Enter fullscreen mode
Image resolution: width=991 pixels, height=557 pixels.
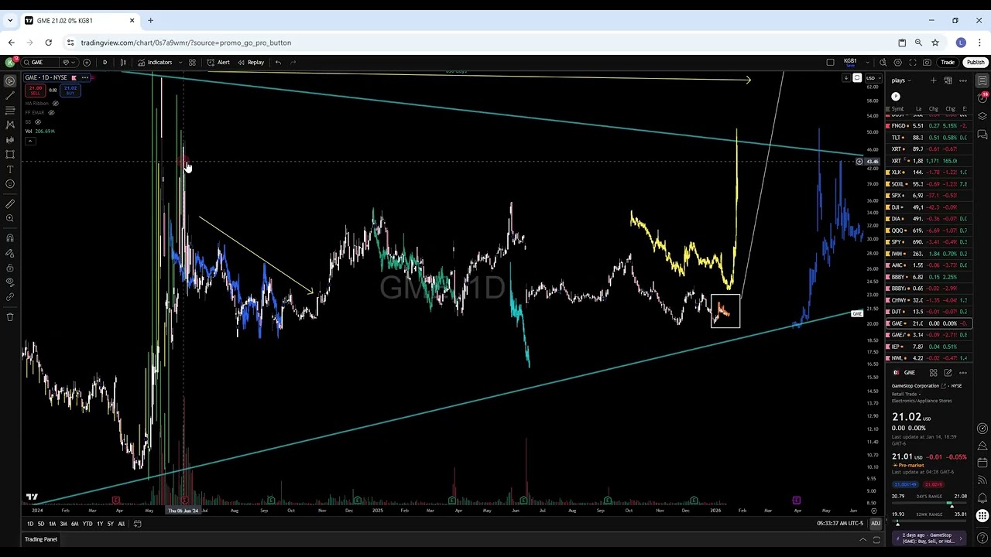pos(913,62)
